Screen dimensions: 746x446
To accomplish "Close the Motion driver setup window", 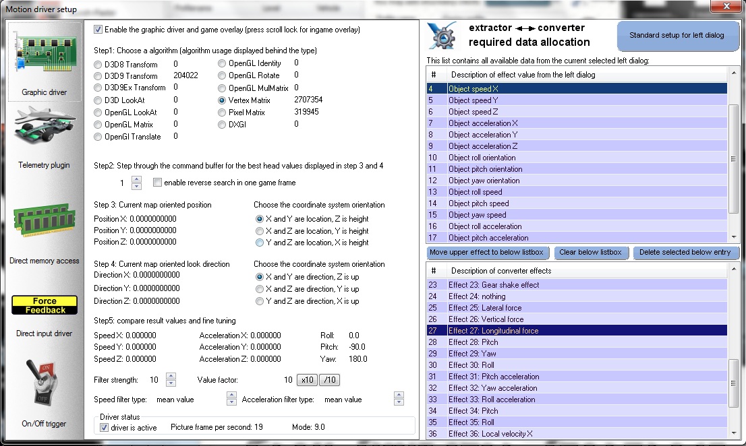I will [726, 6].
